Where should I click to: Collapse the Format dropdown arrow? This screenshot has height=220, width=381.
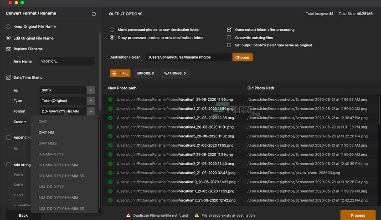click(x=91, y=111)
